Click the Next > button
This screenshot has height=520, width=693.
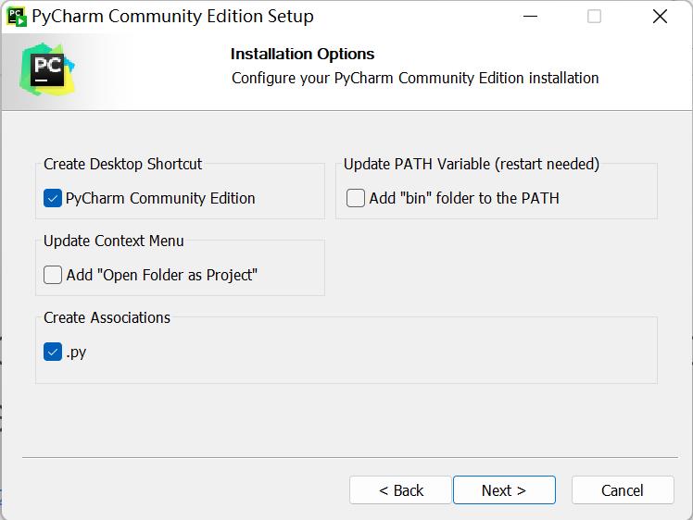click(504, 490)
